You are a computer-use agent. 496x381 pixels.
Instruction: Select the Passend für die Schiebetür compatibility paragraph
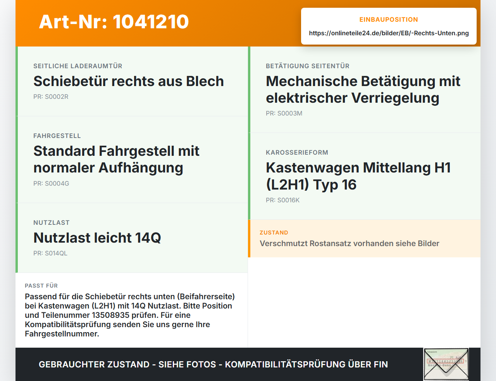(x=130, y=315)
